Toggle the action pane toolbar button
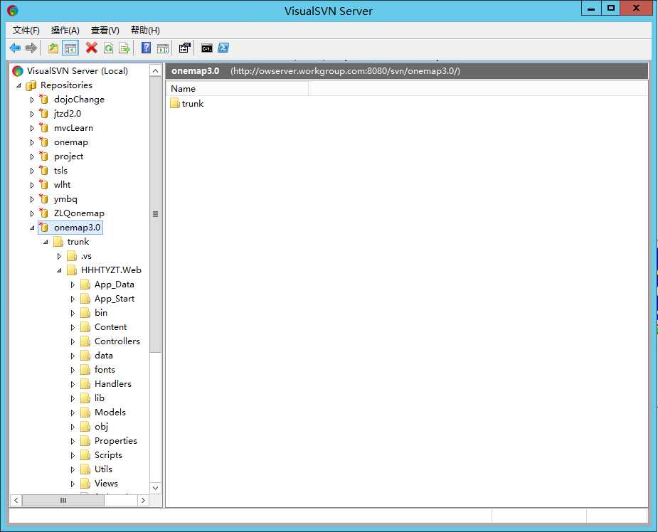Screen dimensions: 658x532 pos(163,48)
